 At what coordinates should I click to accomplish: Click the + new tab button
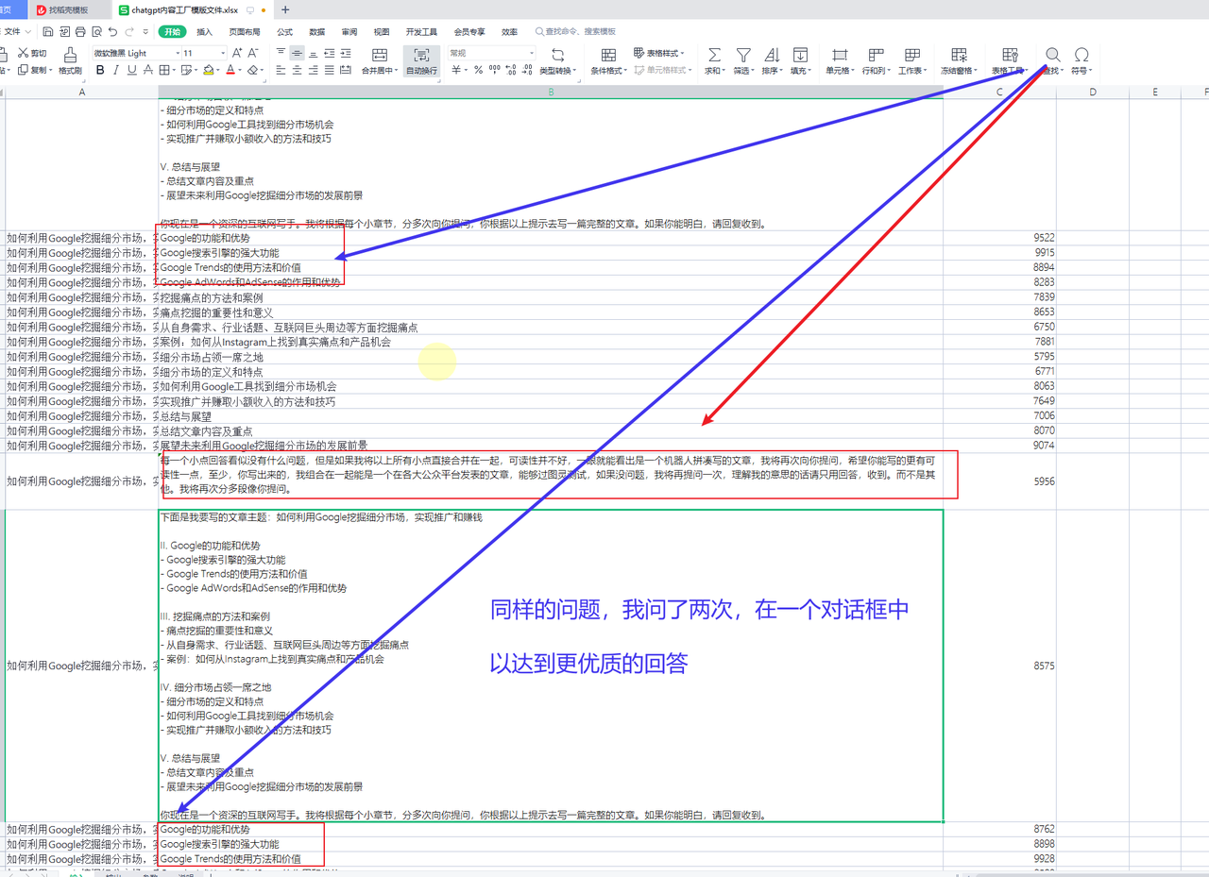(x=285, y=9)
